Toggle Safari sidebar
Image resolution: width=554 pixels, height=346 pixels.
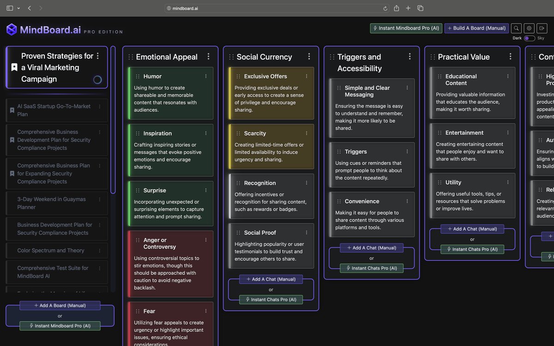[10, 8]
